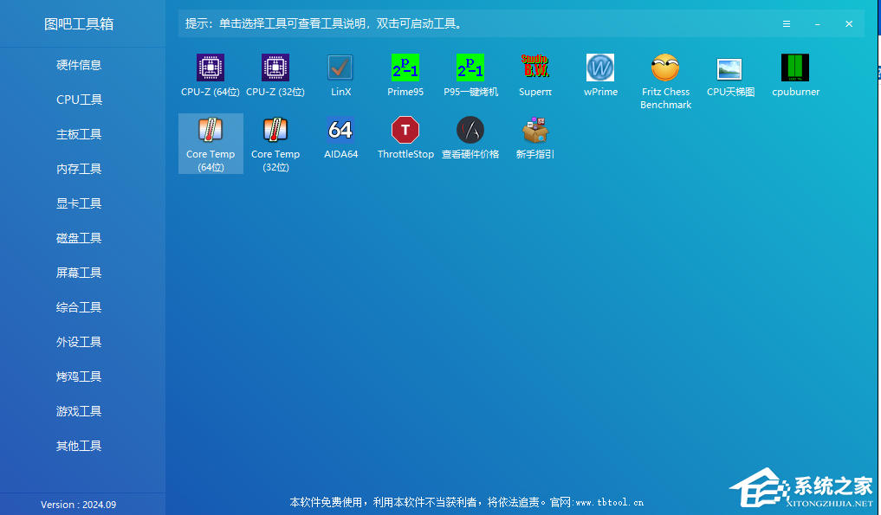Open the Superπ tool icon

tap(534, 68)
